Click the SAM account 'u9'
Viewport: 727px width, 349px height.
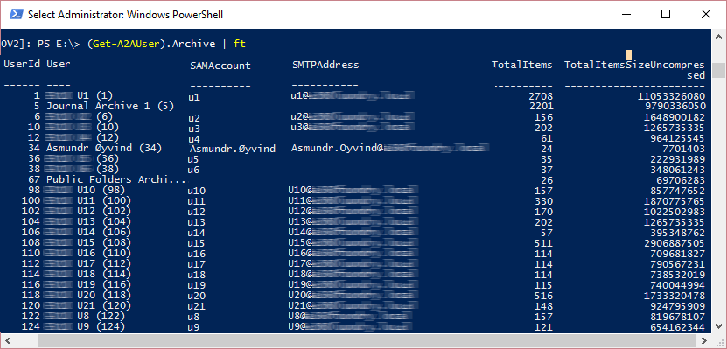point(193,327)
